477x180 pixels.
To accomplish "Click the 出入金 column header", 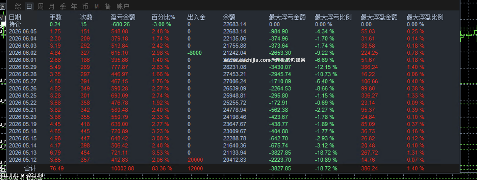I will (196, 17).
